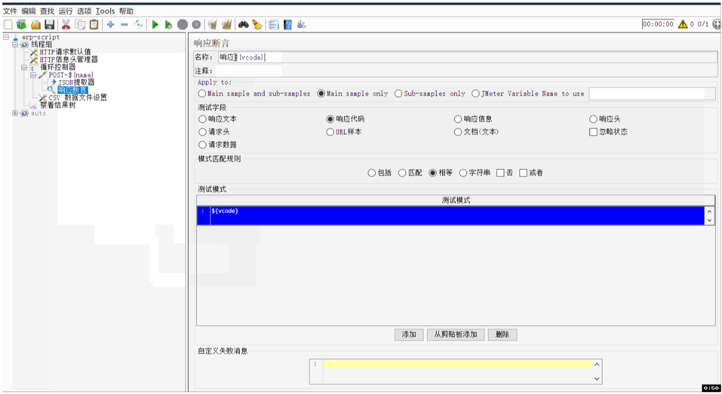Click Start no pauses icon
The image size is (722, 394).
pyautogui.click(x=169, y=24)
